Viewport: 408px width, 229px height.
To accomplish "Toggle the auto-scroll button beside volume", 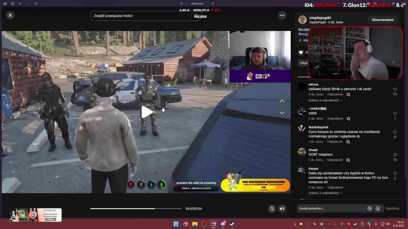I will coord(272,209).
